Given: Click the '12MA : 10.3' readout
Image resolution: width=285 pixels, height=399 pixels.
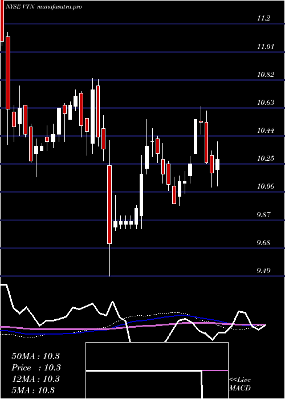Looking at the screenshot, I should [35, 379].
